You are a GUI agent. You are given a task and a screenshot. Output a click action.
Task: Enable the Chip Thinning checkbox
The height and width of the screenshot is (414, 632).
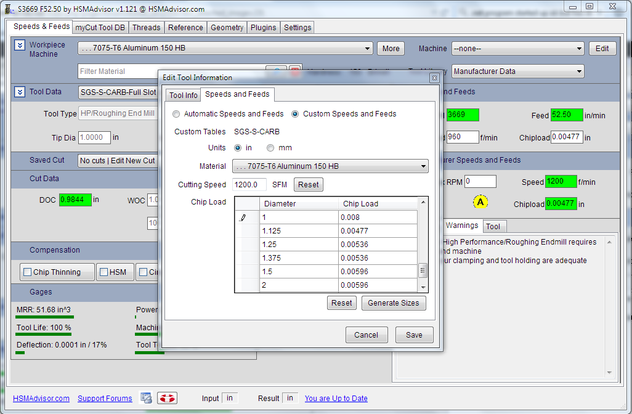click(x=27, y=272)
